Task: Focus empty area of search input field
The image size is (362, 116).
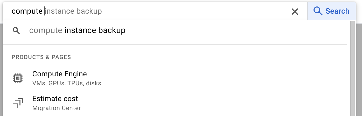Action: (194, 11)
